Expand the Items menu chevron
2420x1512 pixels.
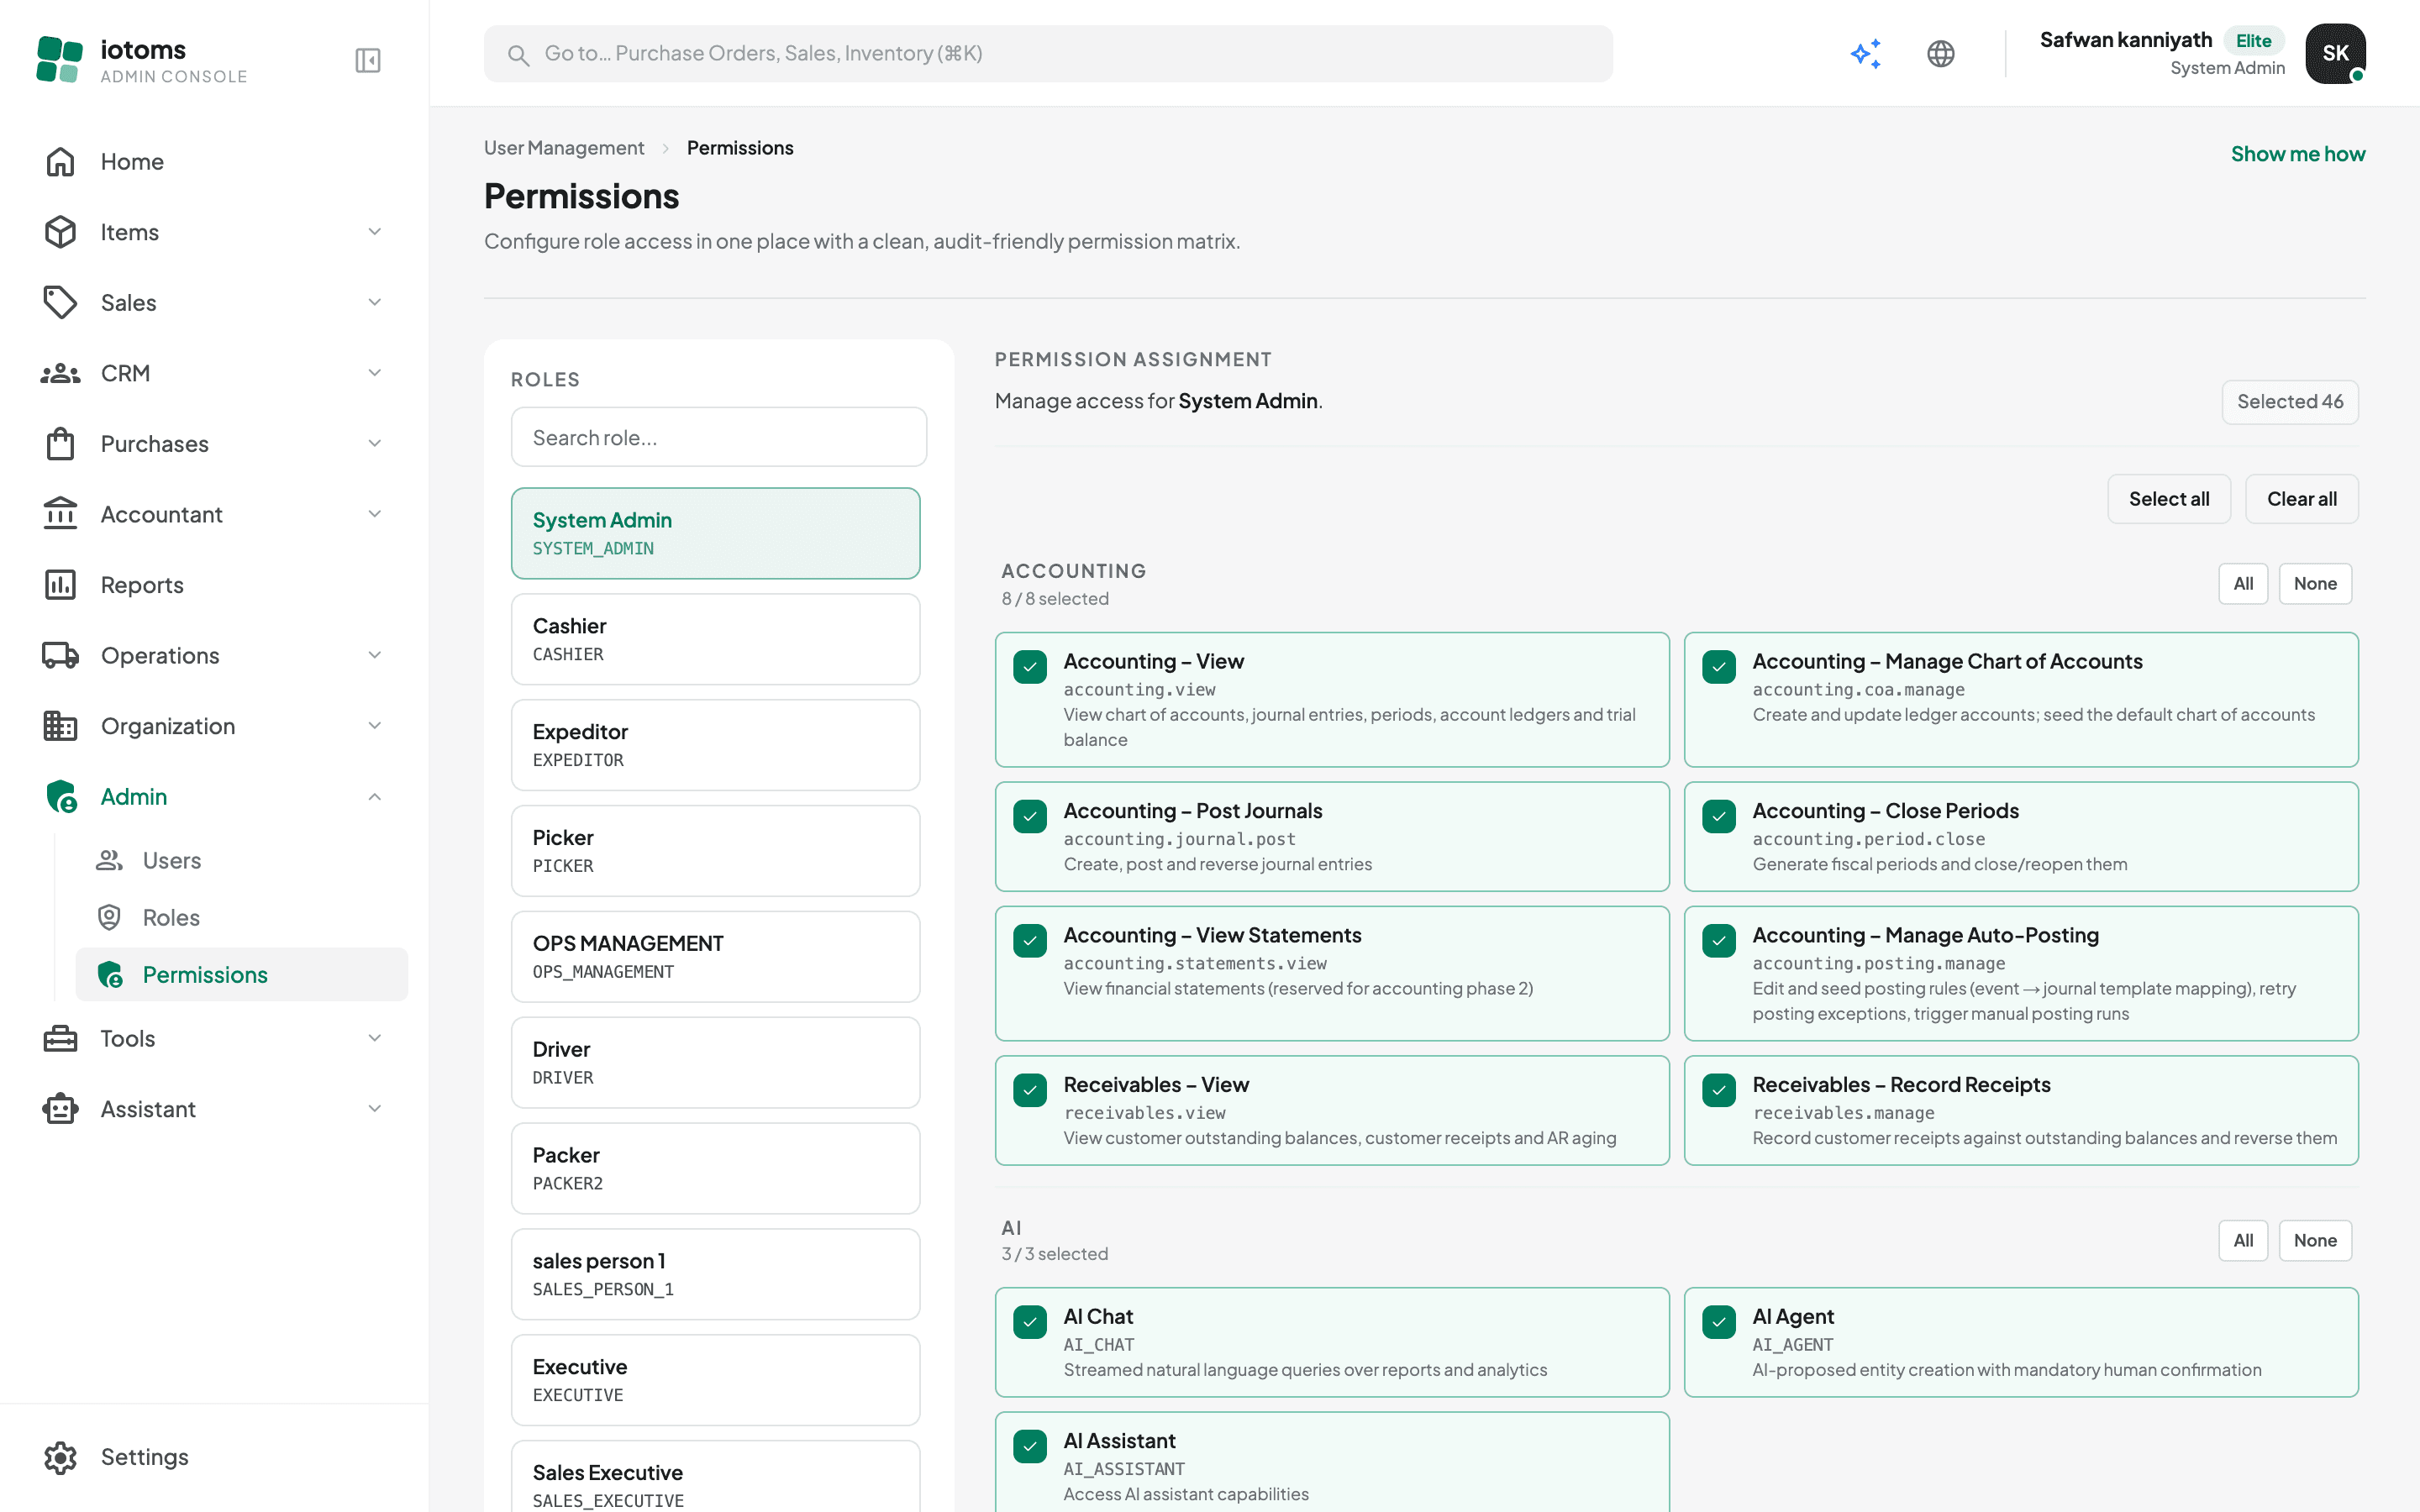375,232
